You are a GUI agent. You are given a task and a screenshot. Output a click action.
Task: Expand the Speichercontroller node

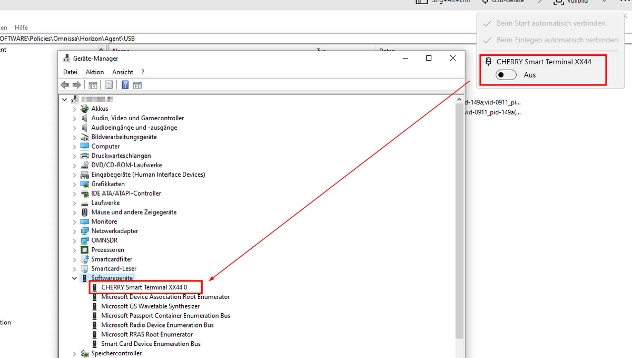74,353
